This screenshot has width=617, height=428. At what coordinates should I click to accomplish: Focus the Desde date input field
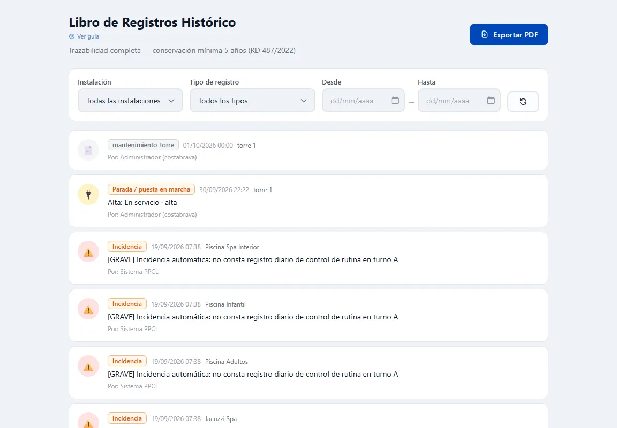[363, 101]
